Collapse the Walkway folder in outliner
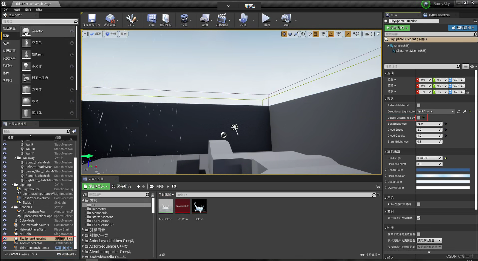The image size is (478, 261). [x=15, y=158]
